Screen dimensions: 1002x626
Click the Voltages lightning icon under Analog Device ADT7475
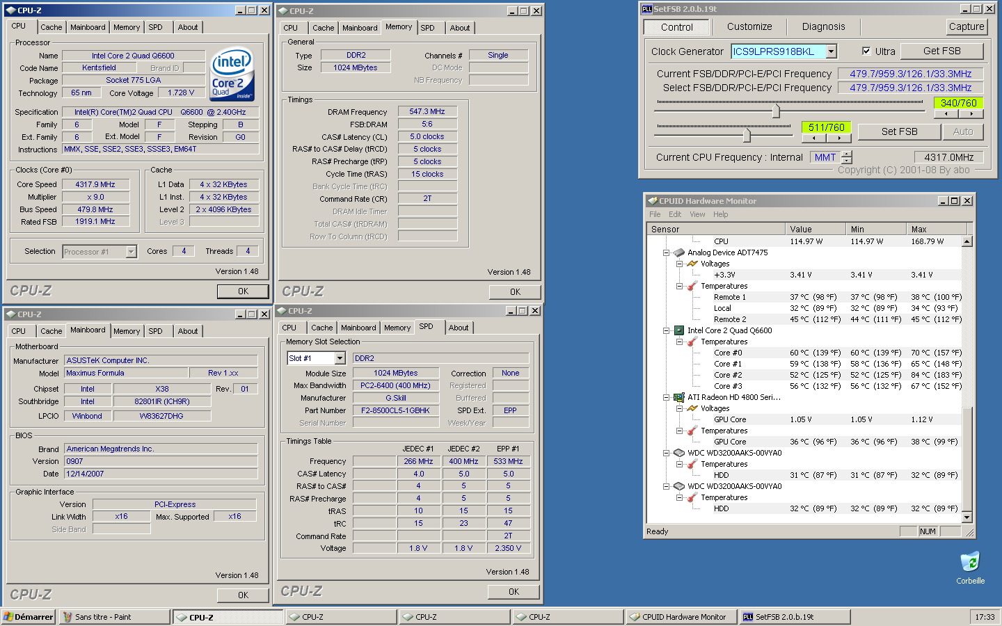pos(692,264)
